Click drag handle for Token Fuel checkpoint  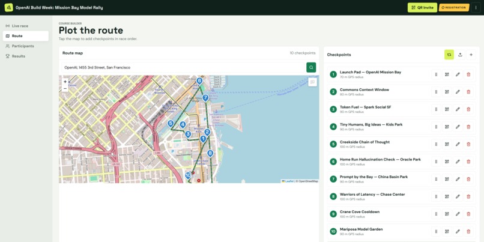click(436, 109)
